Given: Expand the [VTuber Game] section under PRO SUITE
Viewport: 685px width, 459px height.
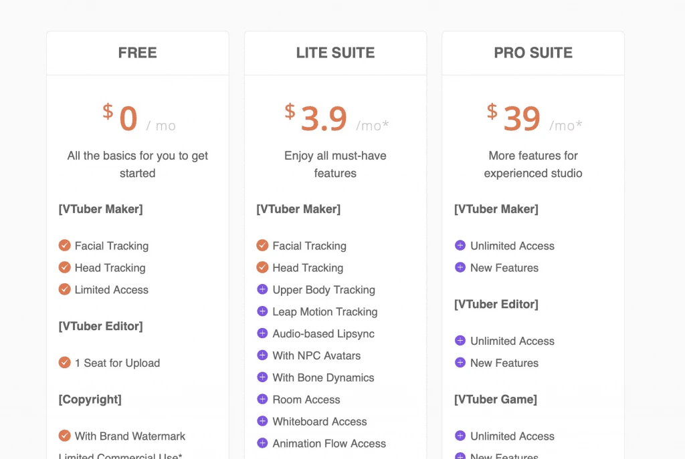Looking at the screenshot, I should 496,400.
